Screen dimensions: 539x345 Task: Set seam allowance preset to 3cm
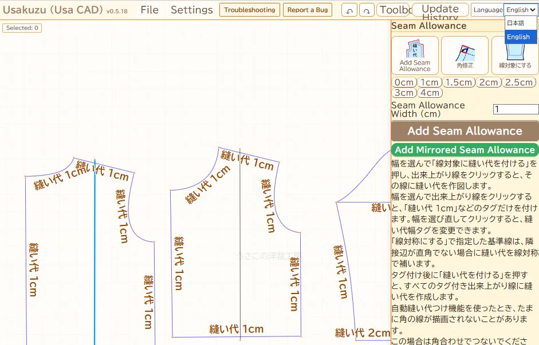(x=404, y=93)
